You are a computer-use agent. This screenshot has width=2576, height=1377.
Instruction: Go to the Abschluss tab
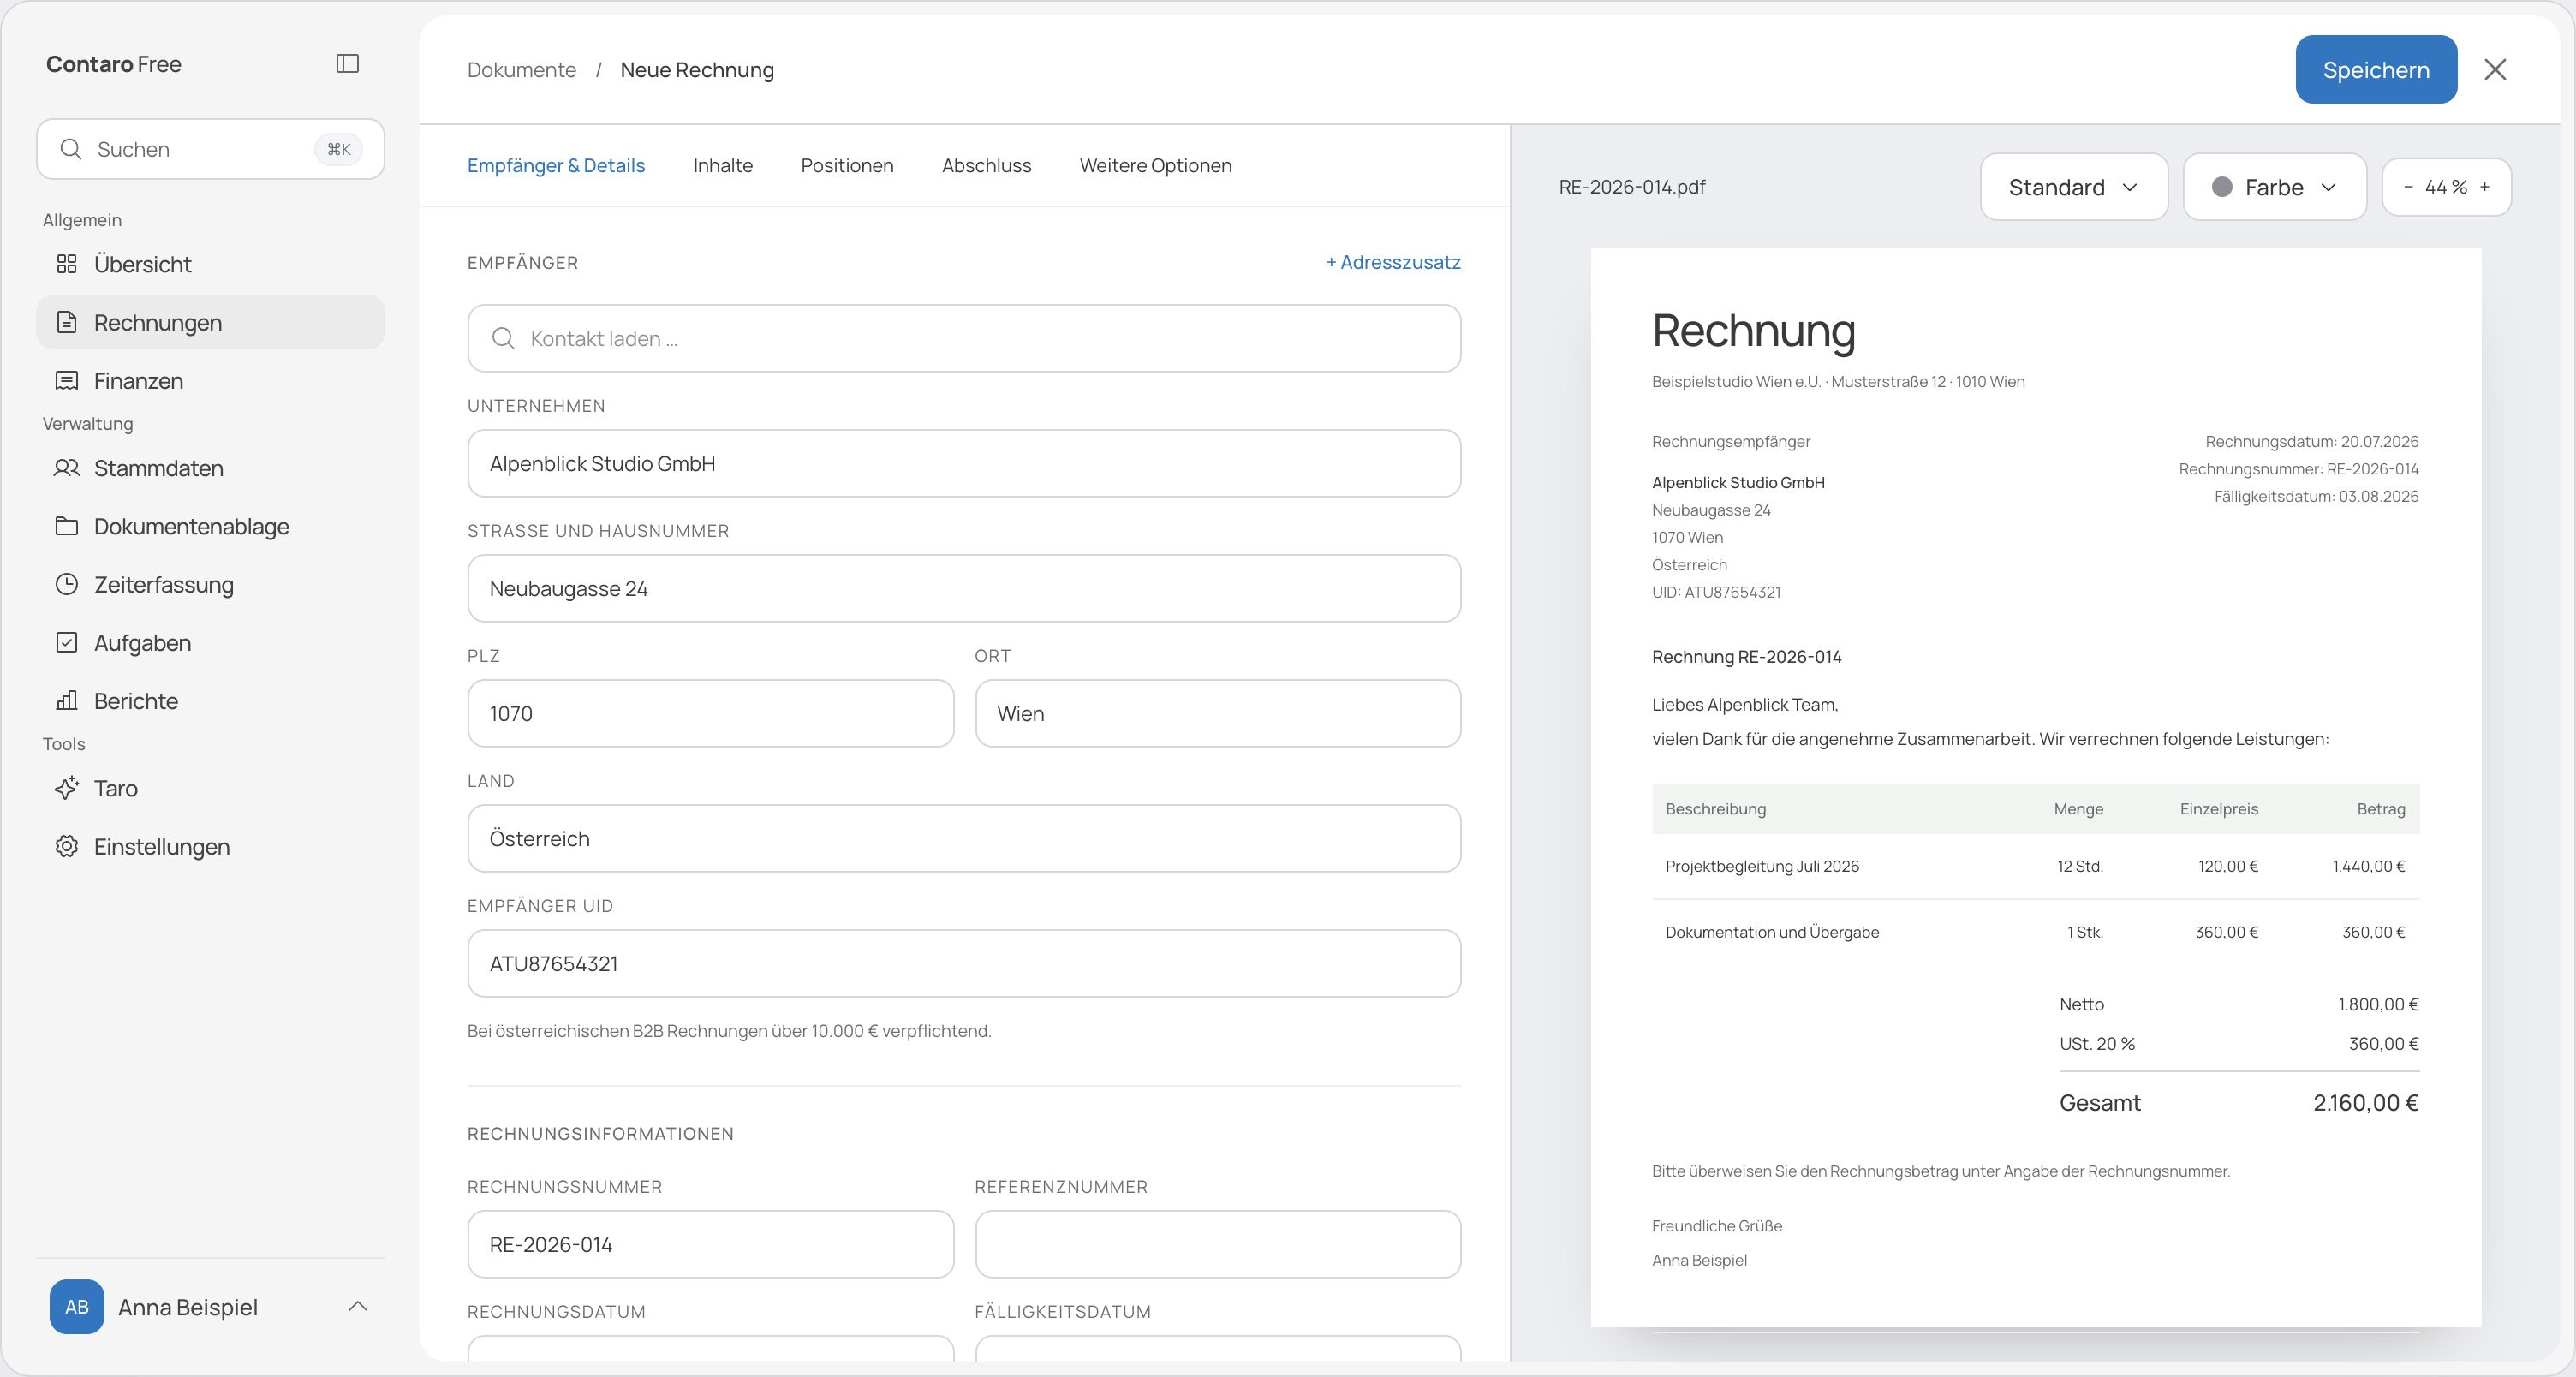point(986,165)
